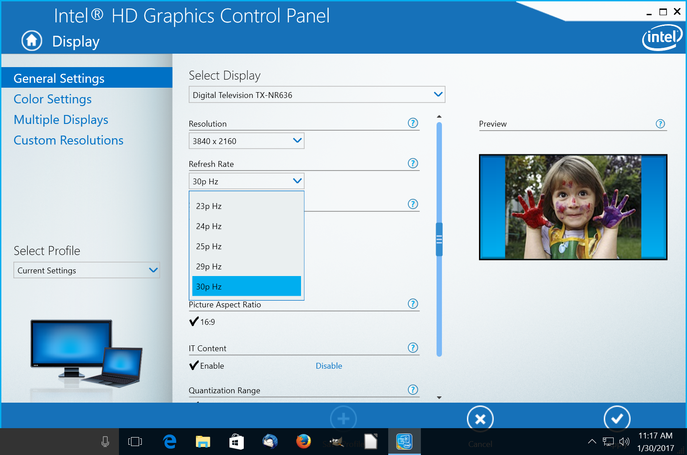Open help for IT Content
The height and width of the screenshot is (455, 687).
point(413,348)
